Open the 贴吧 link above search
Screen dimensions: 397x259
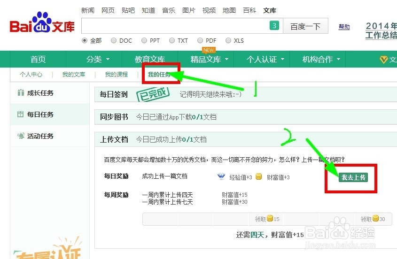[128, 10]
